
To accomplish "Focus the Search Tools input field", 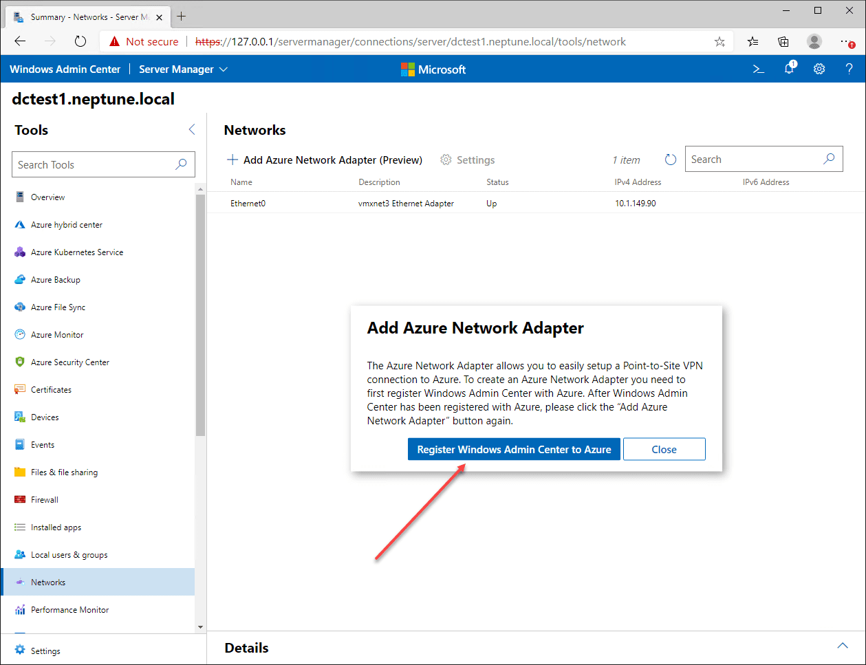I will (x=95, y=165).
